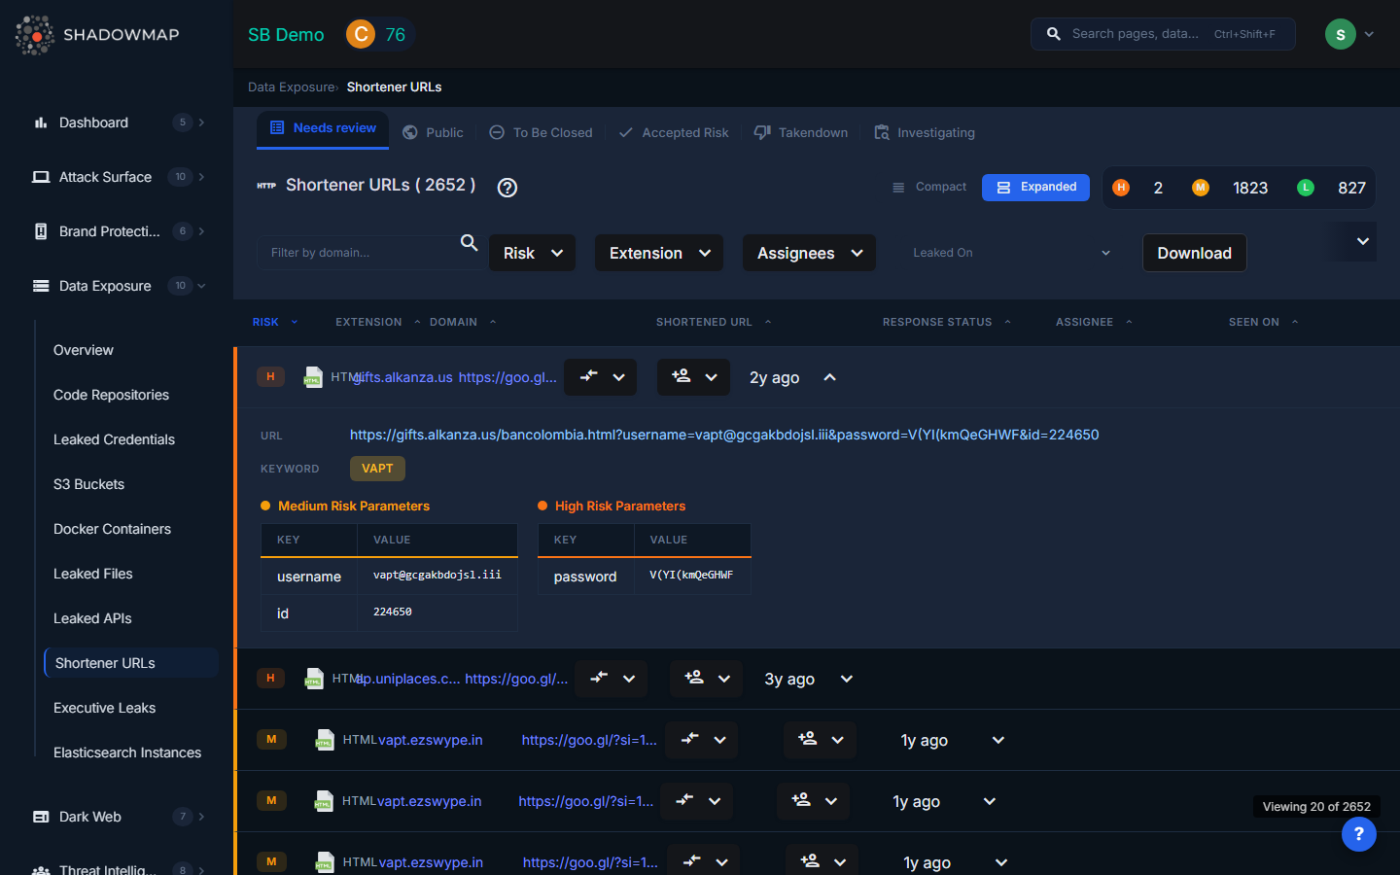Click the help question mark beside Shortener URLs
The width and height of the screenshot is (1400, 875).
coord(507,188)
